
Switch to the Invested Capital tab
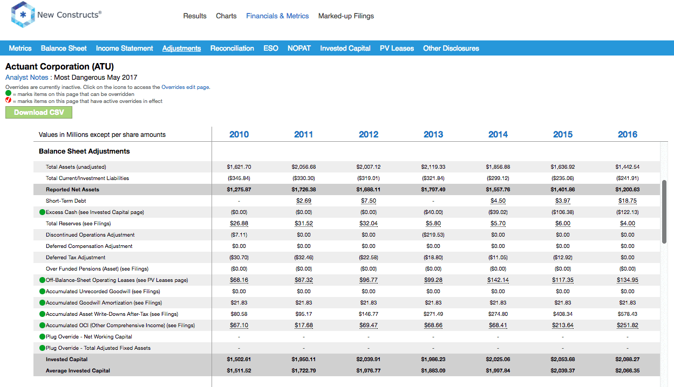pyautogui.click(x=345, y=49)
